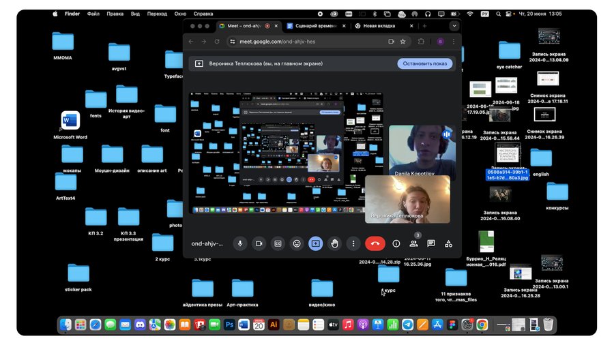Launch Illustrator from the Dock
The width and height of the screenshot is (614, 345).
tap(274, 325)
